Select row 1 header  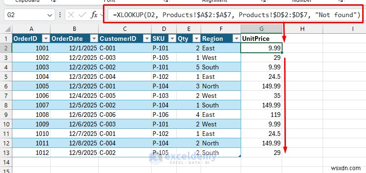pyautogui.click(x=6, y=38)
